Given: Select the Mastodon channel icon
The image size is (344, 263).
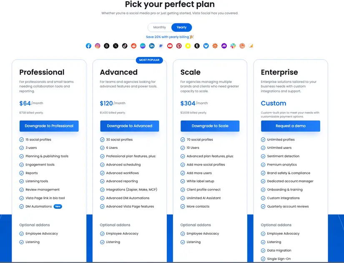Looking at the screenshot, I should click(223, 46).
